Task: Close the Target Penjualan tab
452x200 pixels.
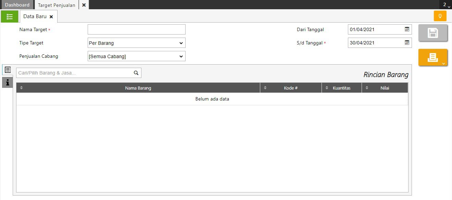Action: (x=84, y=5)
